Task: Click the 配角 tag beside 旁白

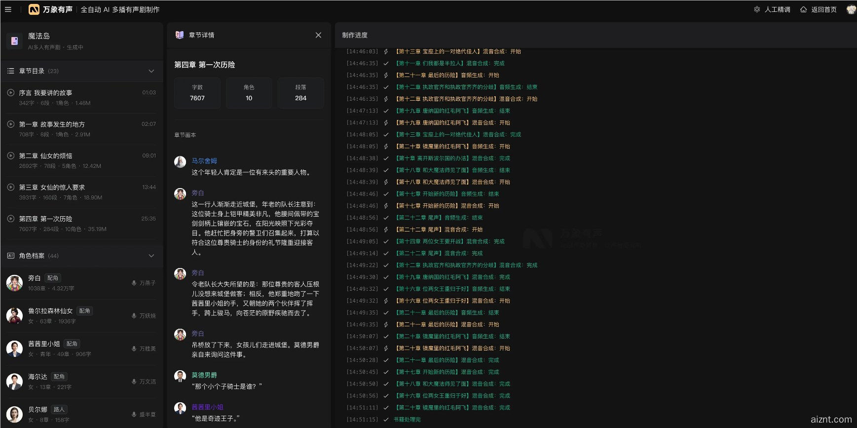Action: pyautogui.click(x=53, y=278)
